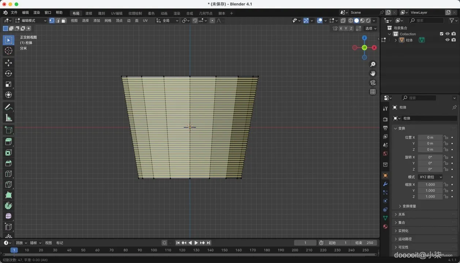This screenshot has height=263, width=460.
Task: Click the 选项 button in viewport header
Action: point(370,28)
